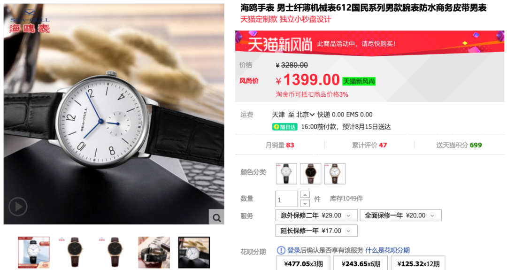
Task: Expand the 全面保修一年 service dropdown
Action: [x=432, y=216]
